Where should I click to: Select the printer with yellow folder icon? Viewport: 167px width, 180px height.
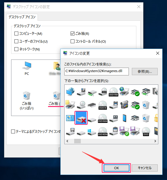pyautogui.click(x=70, y=105)
